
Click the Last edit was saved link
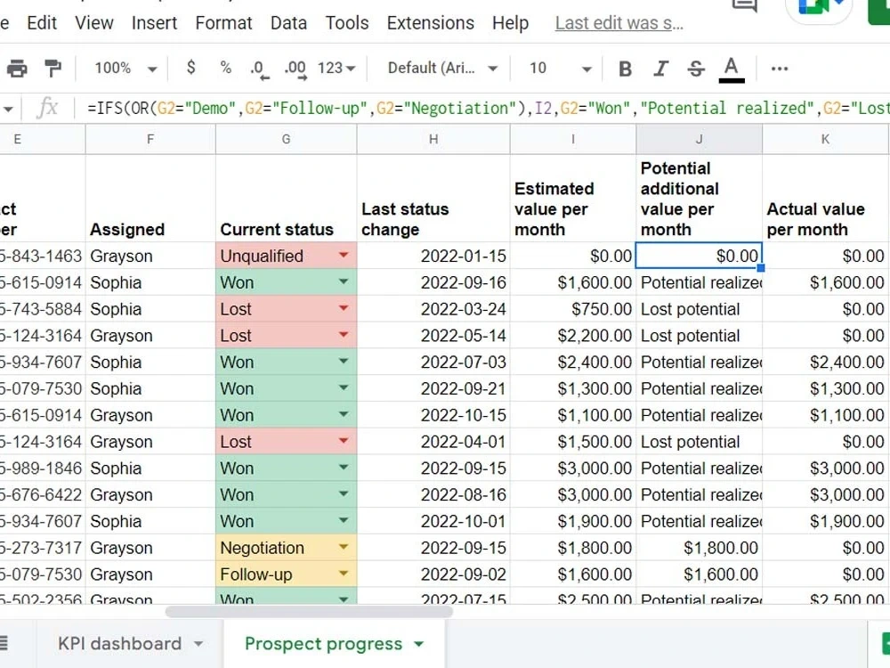(x=619, y=23)
